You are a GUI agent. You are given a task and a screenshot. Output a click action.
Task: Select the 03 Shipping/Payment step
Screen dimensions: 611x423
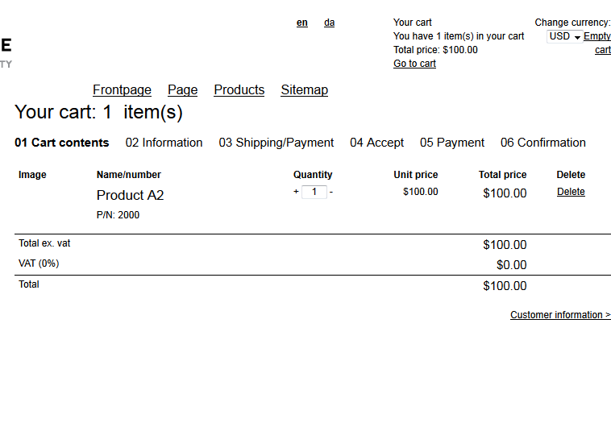[276, 143]
